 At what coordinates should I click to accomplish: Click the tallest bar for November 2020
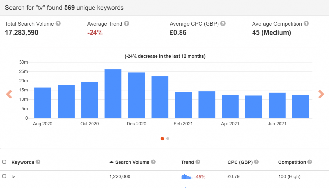[113, 94]
